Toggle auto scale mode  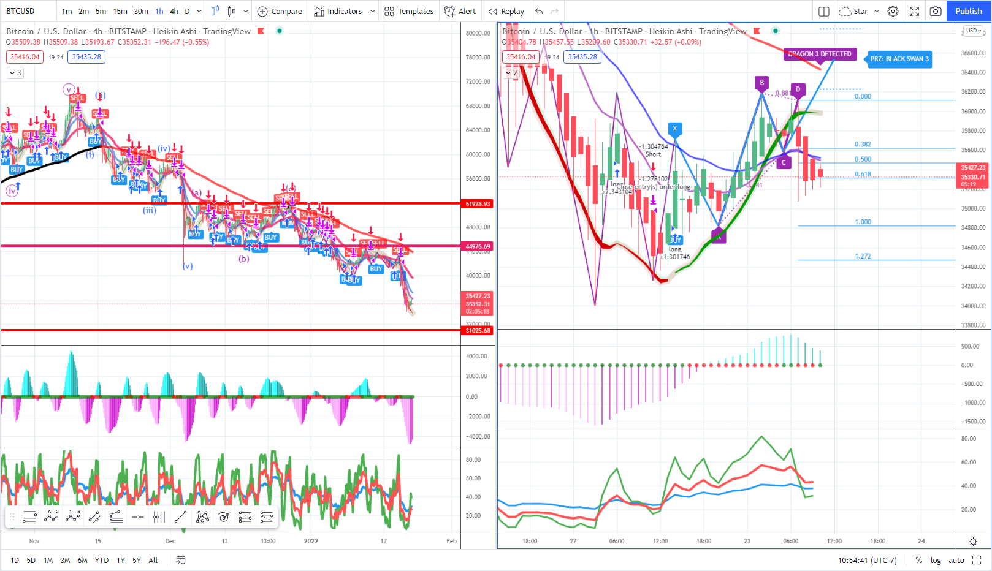pos(956,560)
